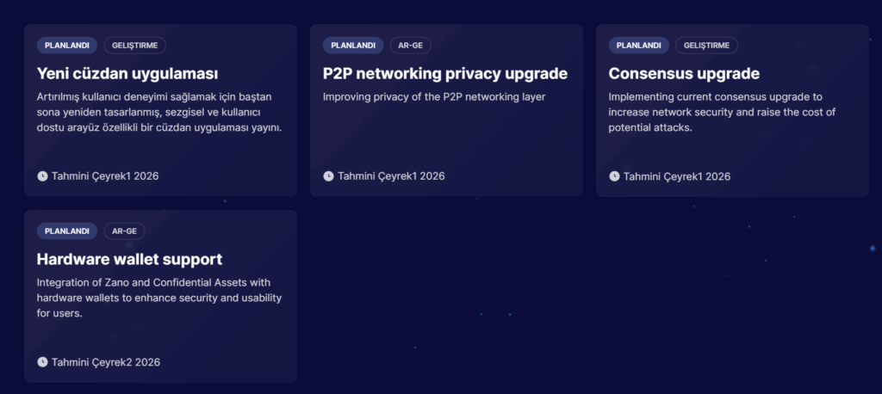Click AR-GE tag on Hardware wallet support card
The image size is (882, 394).
(x=124, y=231)
